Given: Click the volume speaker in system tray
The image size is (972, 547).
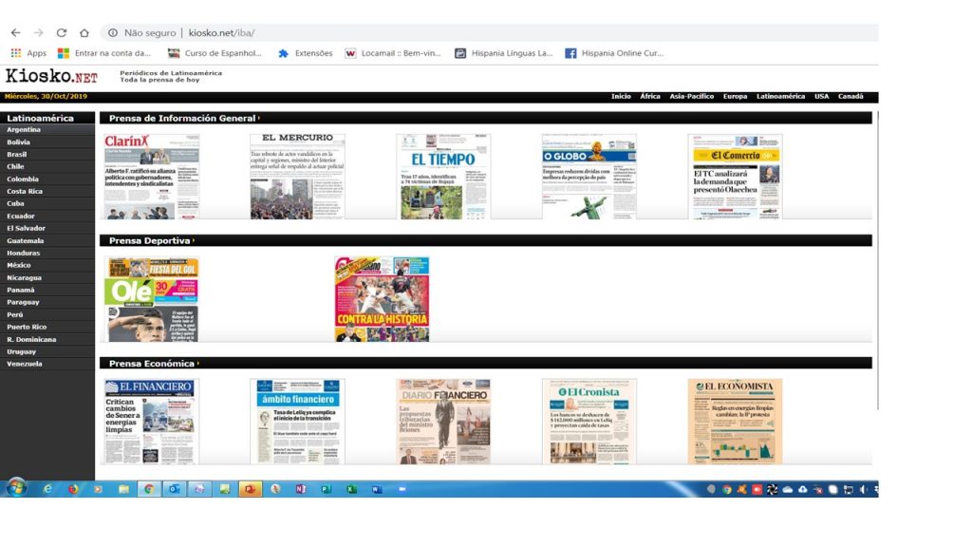Looking at the screenshot, I should point(863,489).
